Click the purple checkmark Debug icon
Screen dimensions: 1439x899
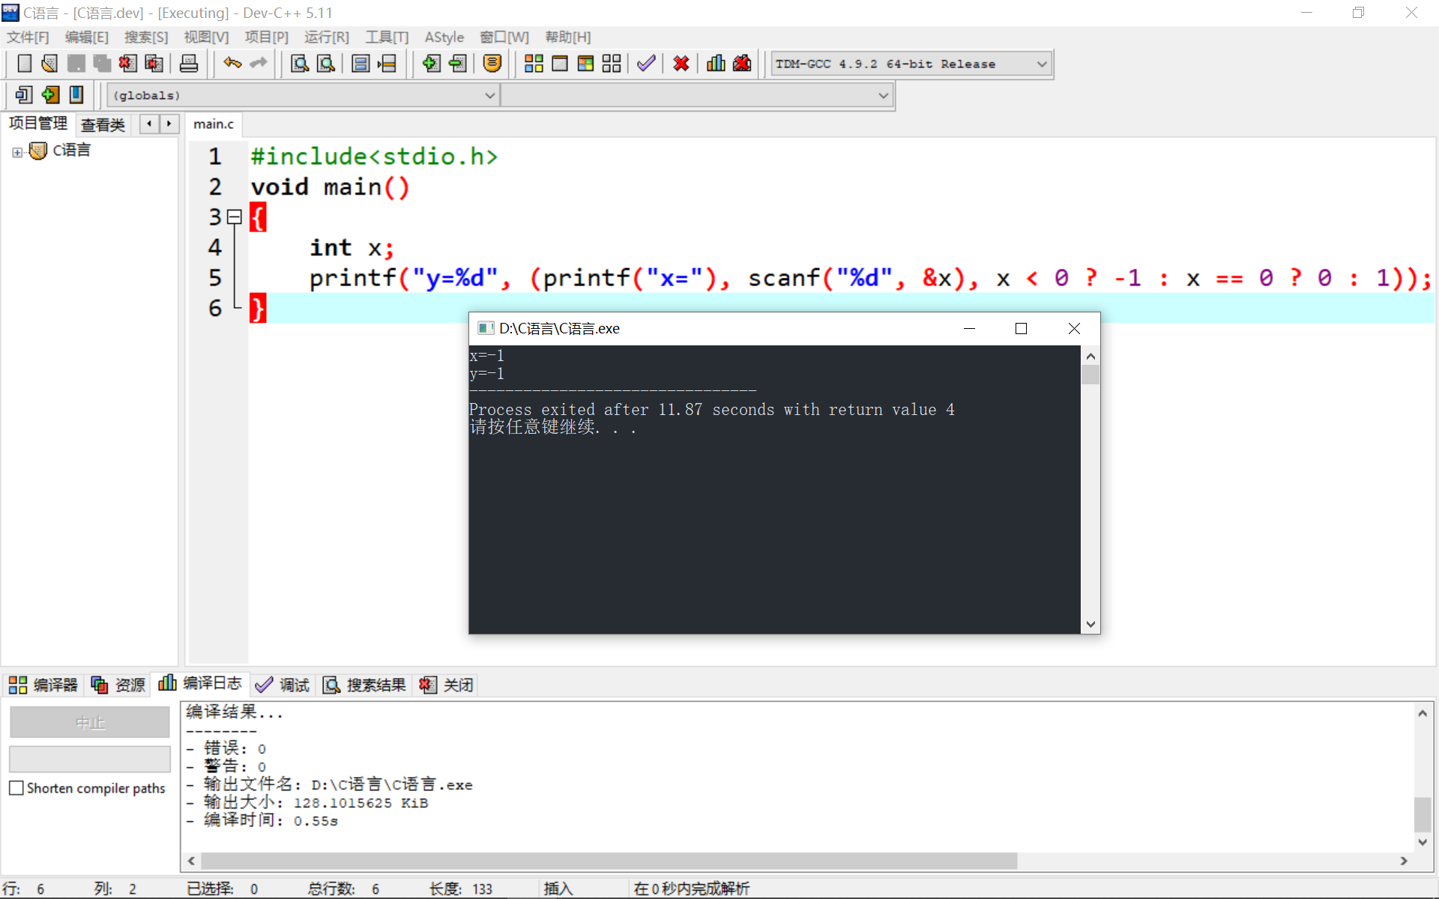coord(646,64)
